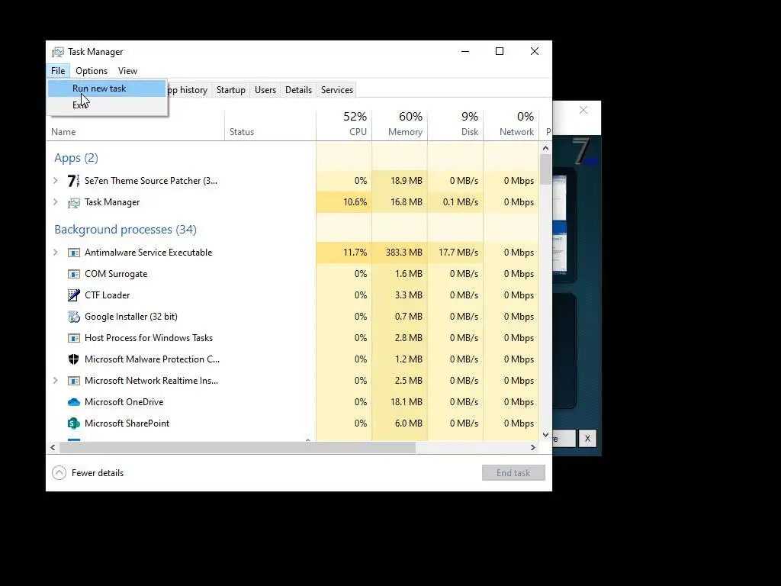Click the 0.1 MB/s disk cell
Viewport: 781px width, 586px height.
(x=456, y=202)
